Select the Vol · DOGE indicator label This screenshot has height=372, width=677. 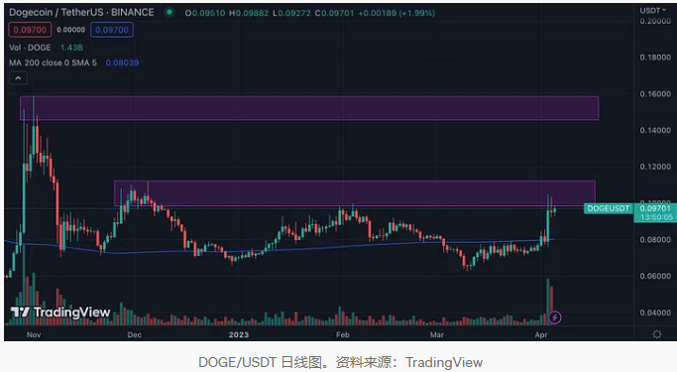click(x=30, y=48)
